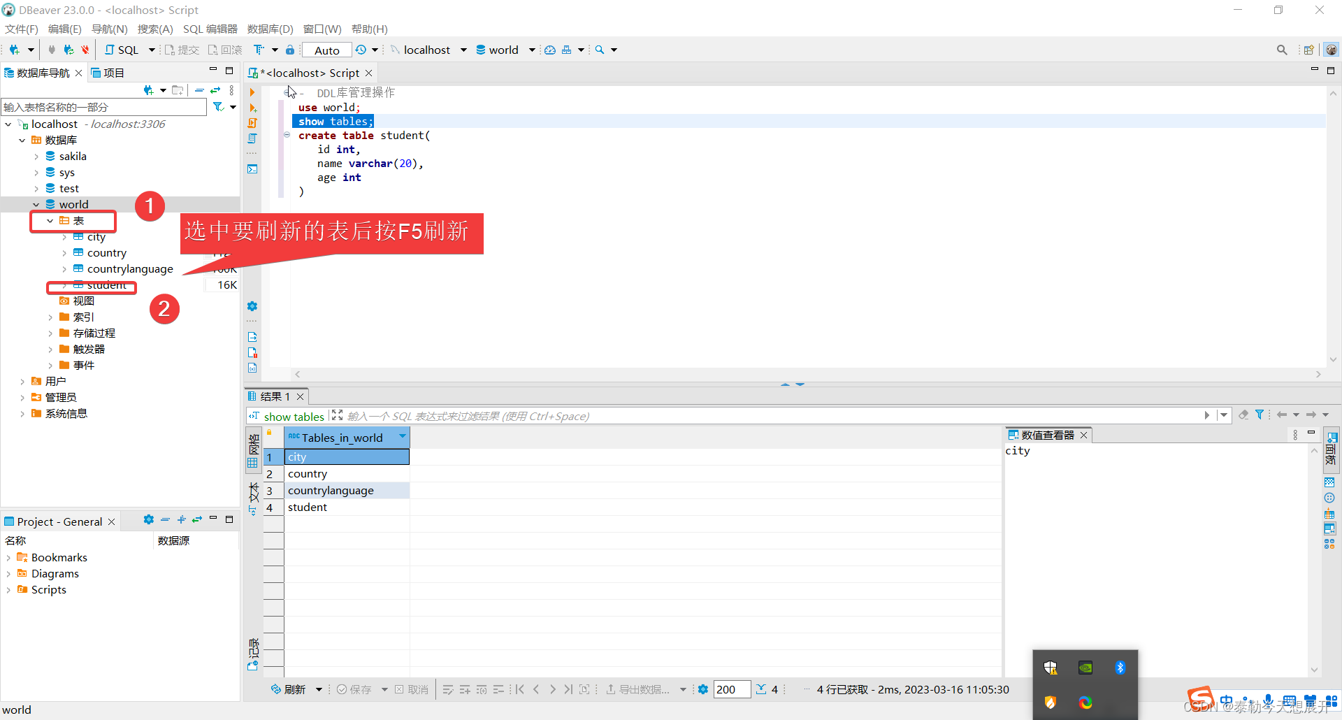Toggle link with editor arrows in navigator
1342x720 pixels.
[x=215, y=90]
